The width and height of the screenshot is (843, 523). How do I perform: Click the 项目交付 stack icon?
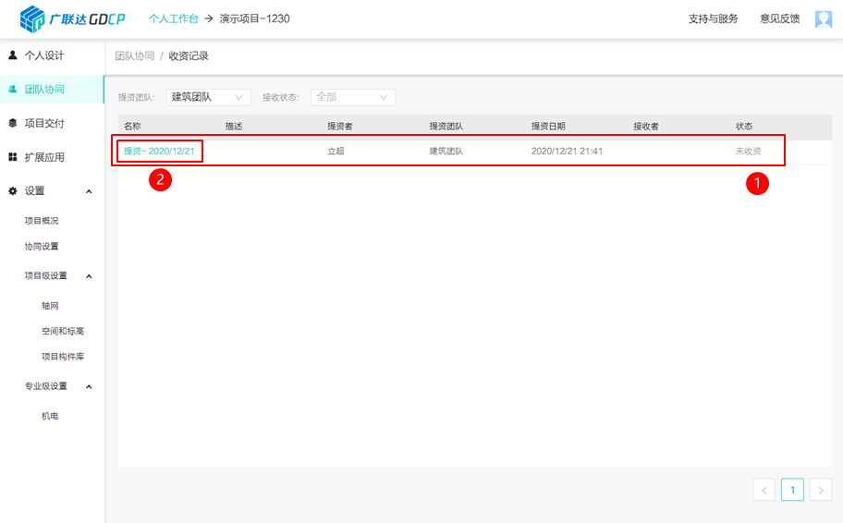coord(13,123)
